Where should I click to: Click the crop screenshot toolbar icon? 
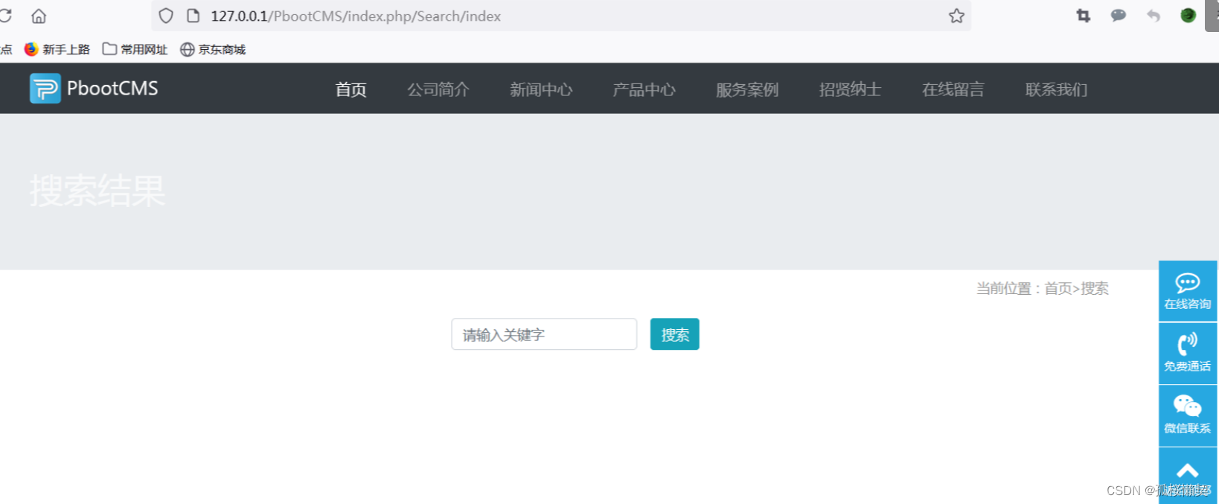tap(1084, 16)
